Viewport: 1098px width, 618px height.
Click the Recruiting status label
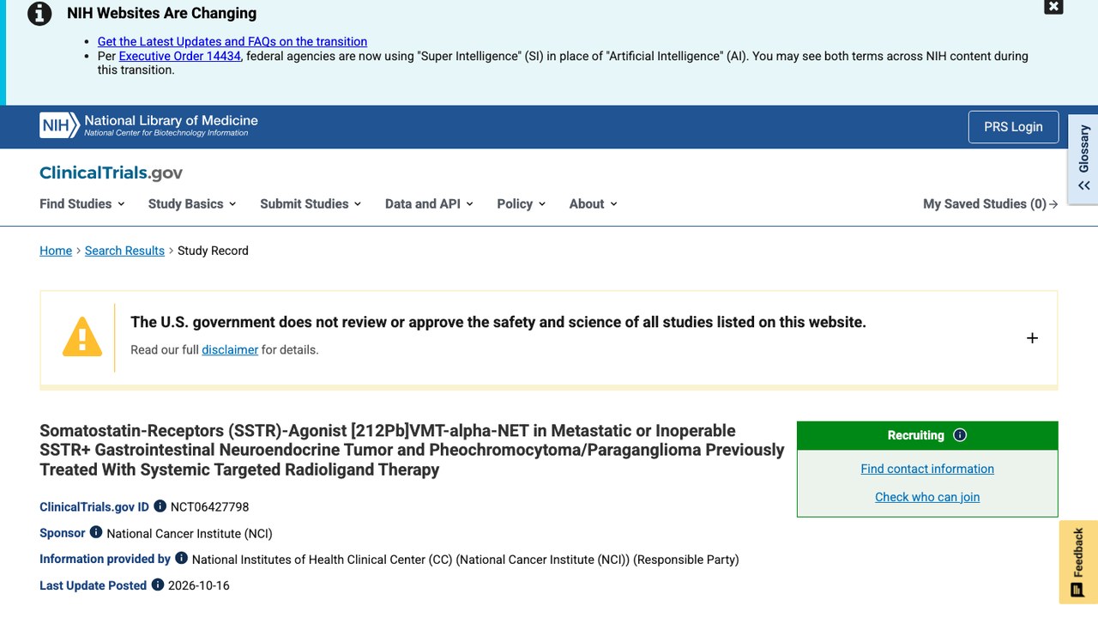[x=915, y=435]
